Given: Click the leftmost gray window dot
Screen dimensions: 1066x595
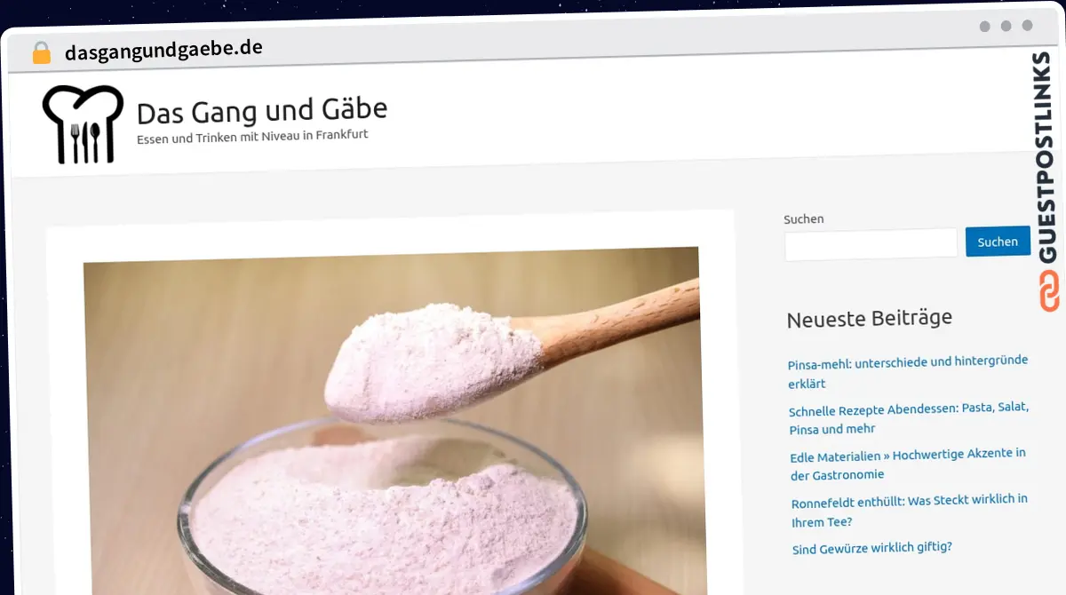Looking at the screenshot, I should pyautogui.click(x=984, y=27).
